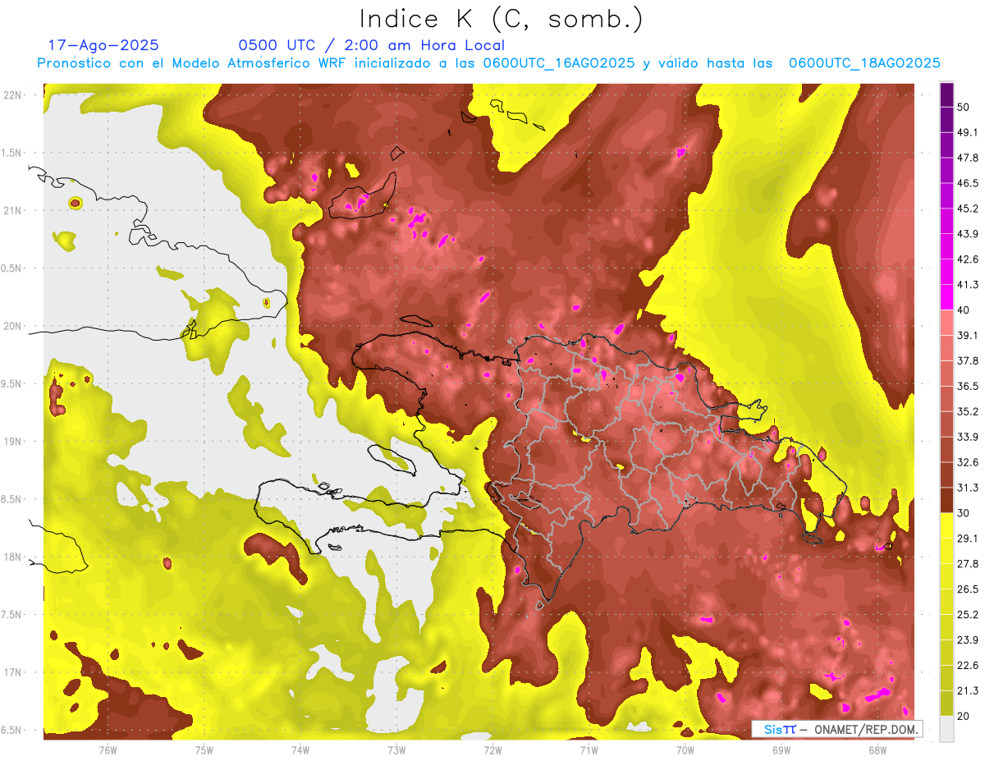Click the "69W" longitude label

tap(781, 750)
